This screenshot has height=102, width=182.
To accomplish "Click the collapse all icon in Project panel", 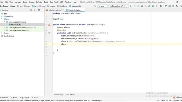I will coord(34,10).
